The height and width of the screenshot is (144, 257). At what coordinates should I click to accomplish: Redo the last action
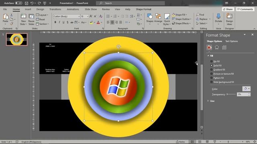(x=39, y=3)
